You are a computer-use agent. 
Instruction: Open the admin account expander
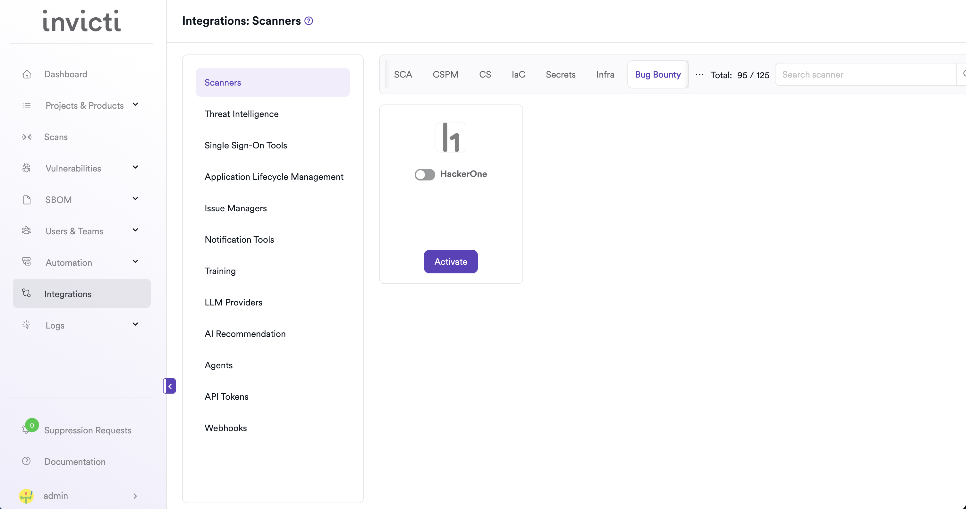135,496
